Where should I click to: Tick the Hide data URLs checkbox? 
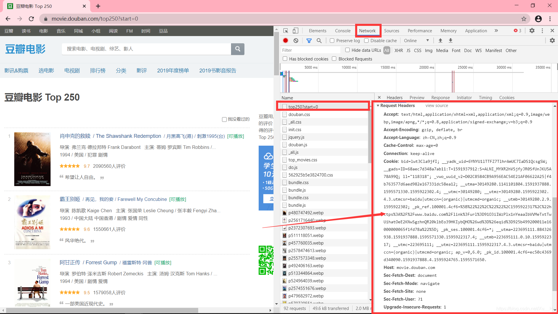click(x=347, y=50)
